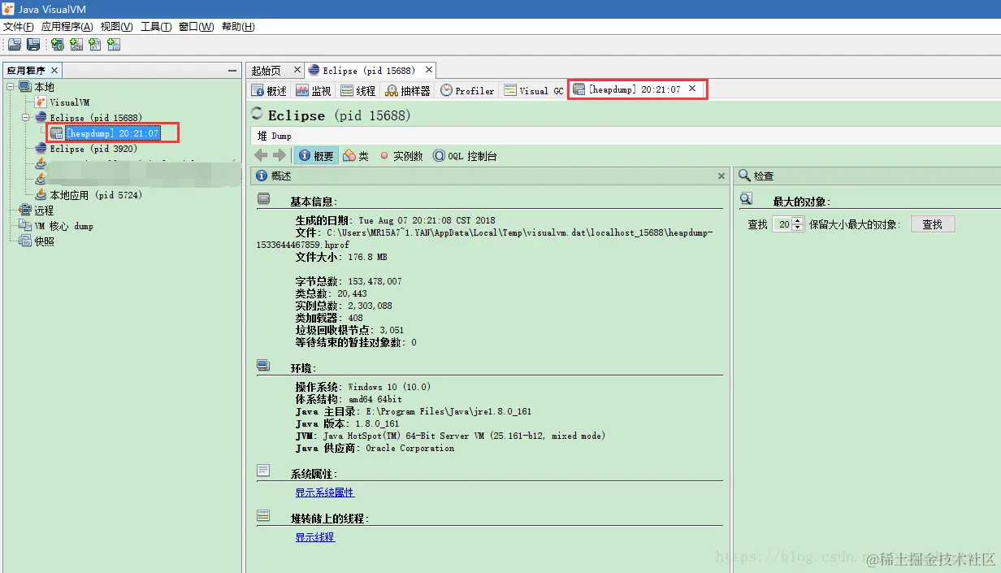Click the load/open file toolbar icon
This screenshot has height=573, width=1001.
pyautogui.click(x=15, y=45)
